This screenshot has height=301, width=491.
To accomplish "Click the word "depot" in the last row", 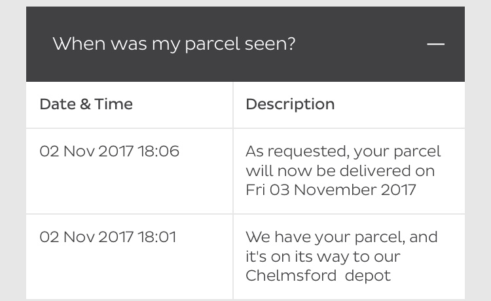I will pos(368,277).
